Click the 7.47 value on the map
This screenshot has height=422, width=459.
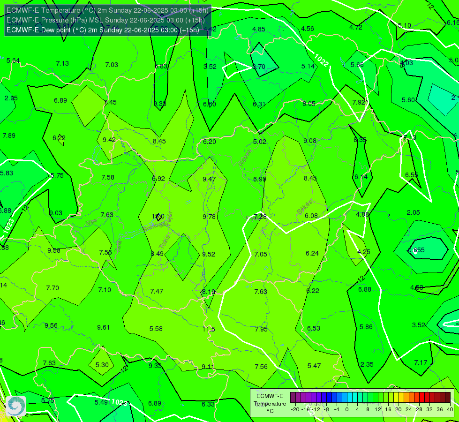coord(157,291)
